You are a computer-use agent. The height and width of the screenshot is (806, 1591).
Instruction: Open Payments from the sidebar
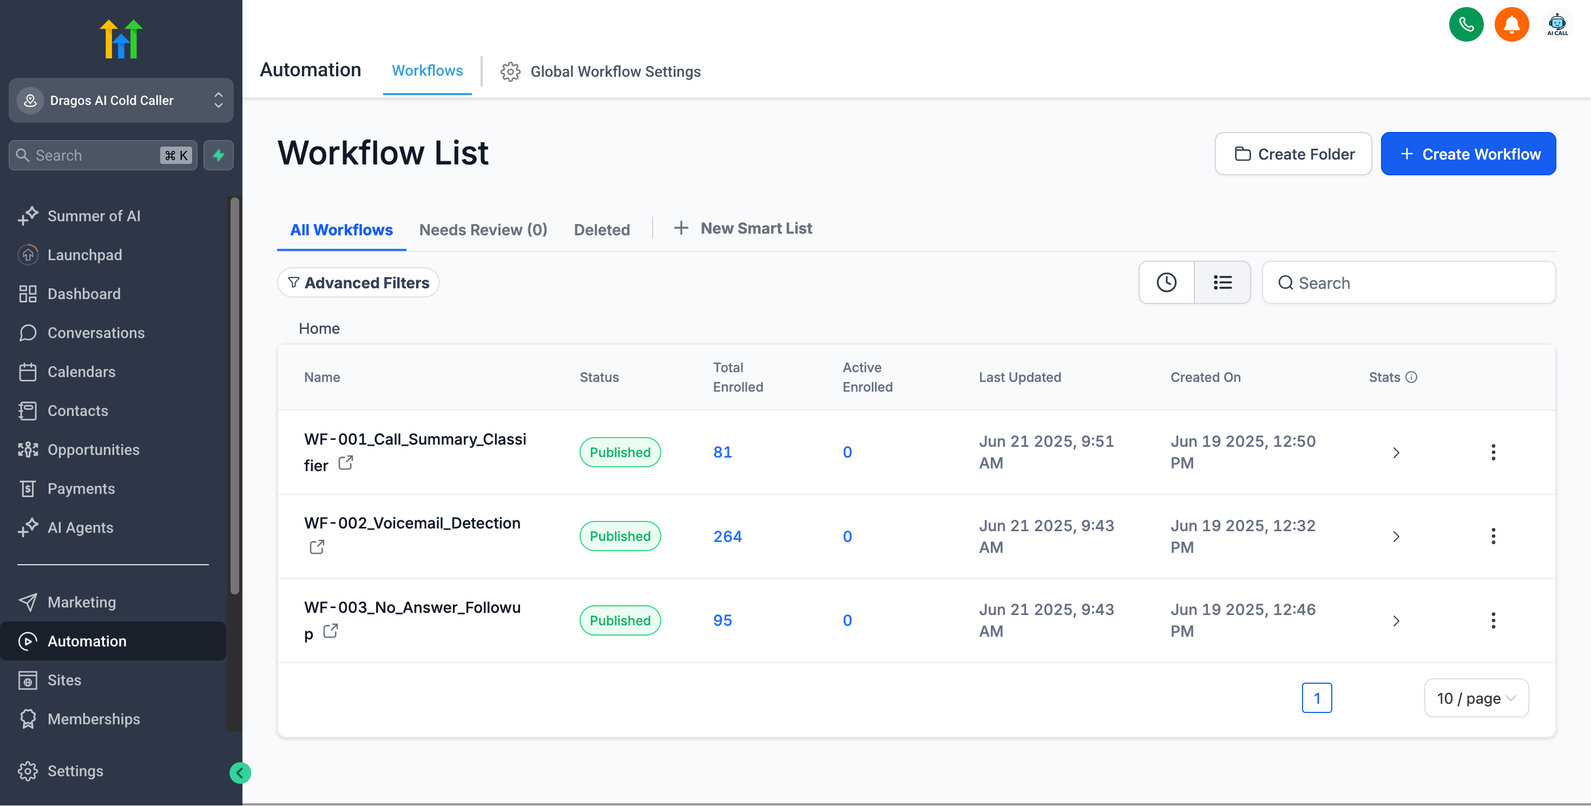[113, 488]
